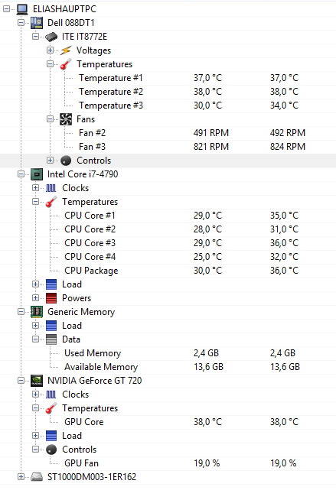
Task: Select the CPU Core #3 row
Action: click(x=168, y=243)
